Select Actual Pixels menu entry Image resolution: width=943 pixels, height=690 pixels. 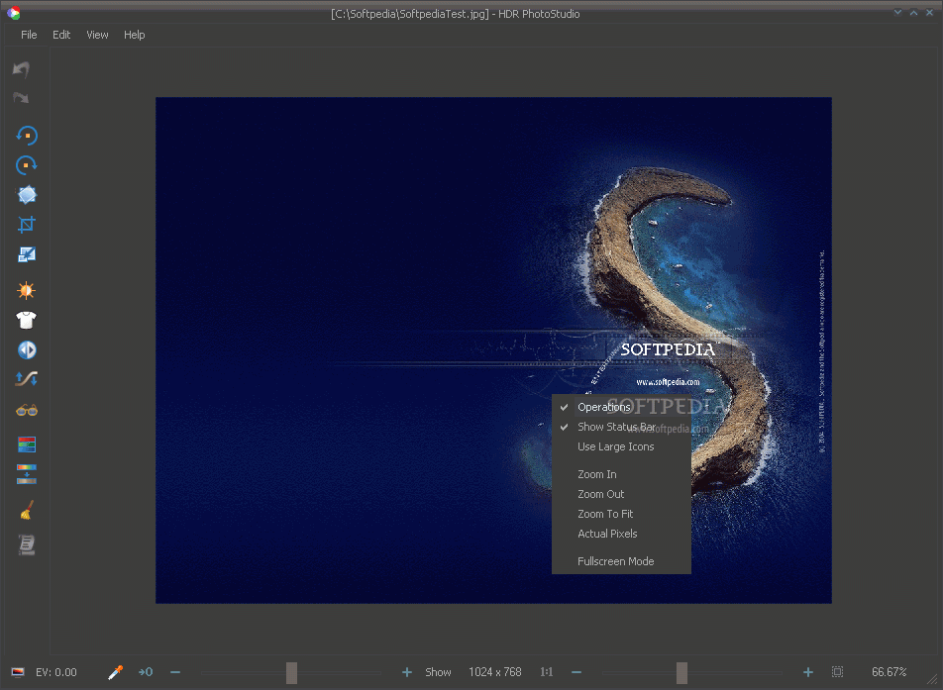(x=621, y=534)
